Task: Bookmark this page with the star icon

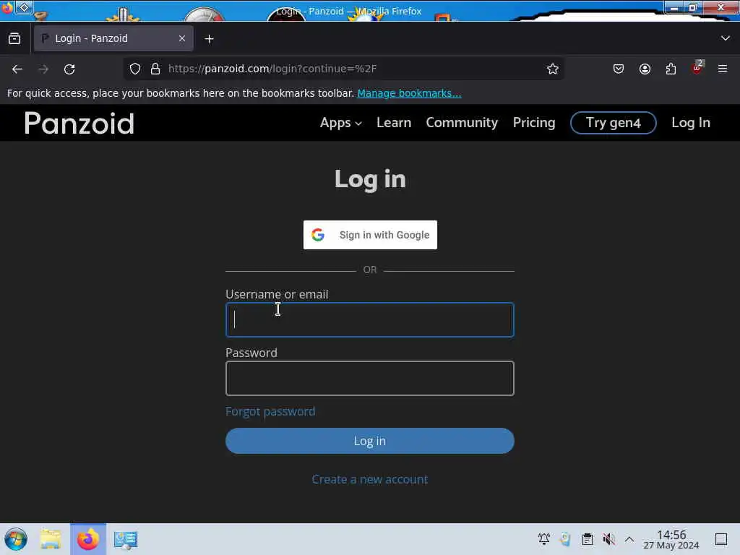Action: pos(553,69)
